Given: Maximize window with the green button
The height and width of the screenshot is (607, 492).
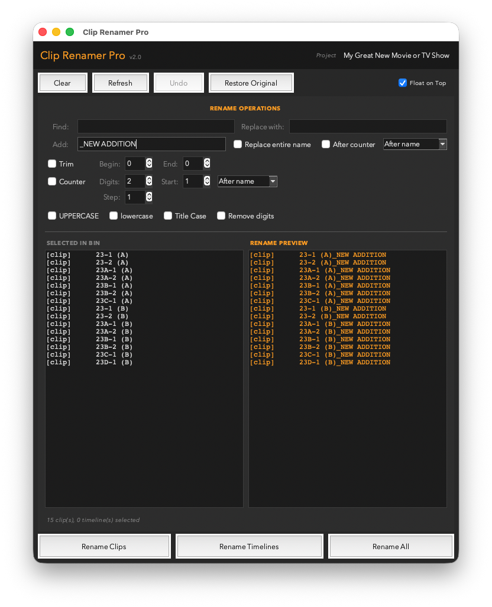Looking at the screenshot, I should pyautogui.click(x=70, y=32).
